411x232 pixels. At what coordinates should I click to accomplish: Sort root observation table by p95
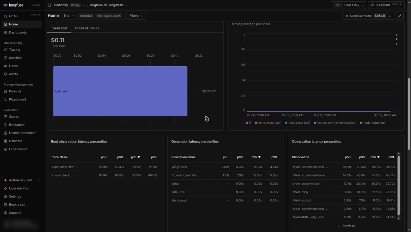pyautogui.click(x=136, y=157)
